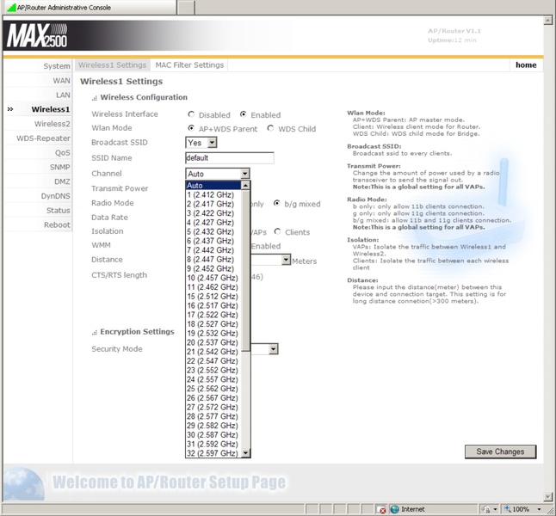This screenshot has width=556, height=516.
Task: Choose channel 6 (2.437 GHz)
Action: [x=213, y=241]
